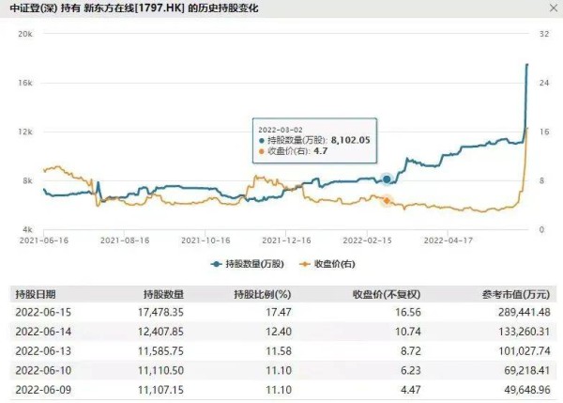The height and width of the screenshot is (403, 563).
Task: Toggle the 收盘价(右) legend series
Action: [327, 264]
